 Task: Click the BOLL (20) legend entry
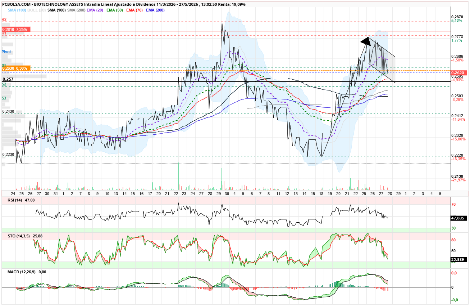[37, 10]
